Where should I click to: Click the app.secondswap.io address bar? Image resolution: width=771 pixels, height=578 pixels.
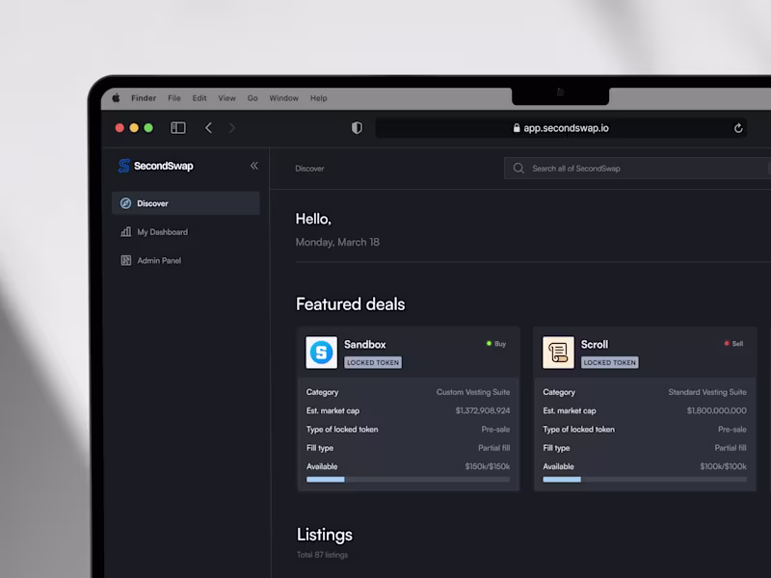561,128
